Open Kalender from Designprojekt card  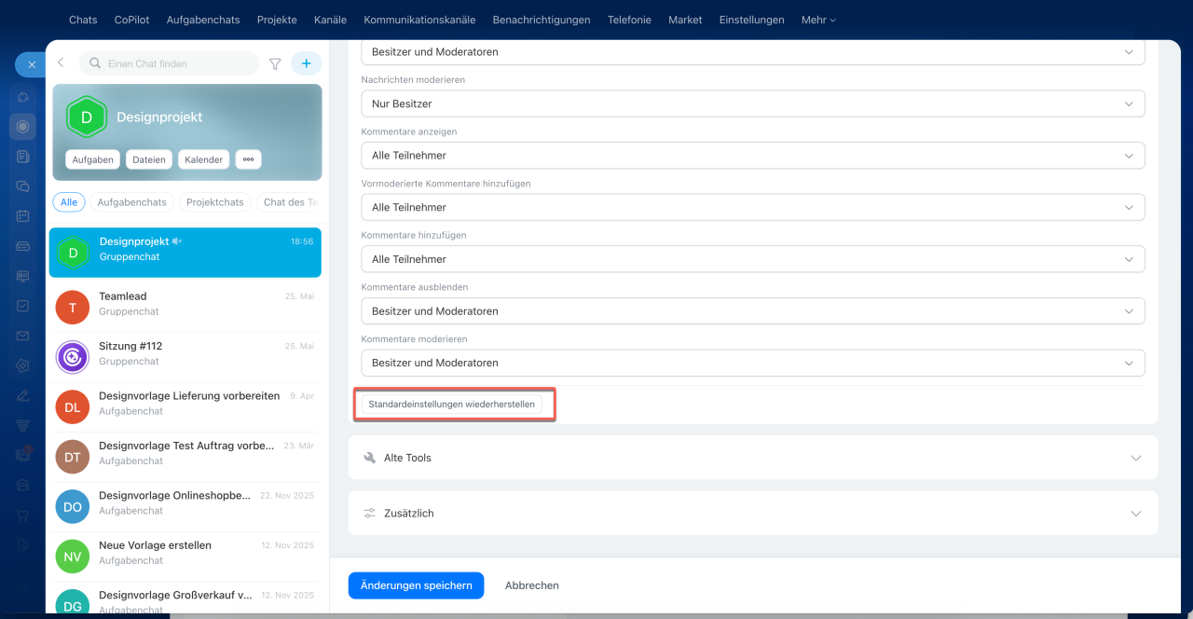click(x=203, y=159)
